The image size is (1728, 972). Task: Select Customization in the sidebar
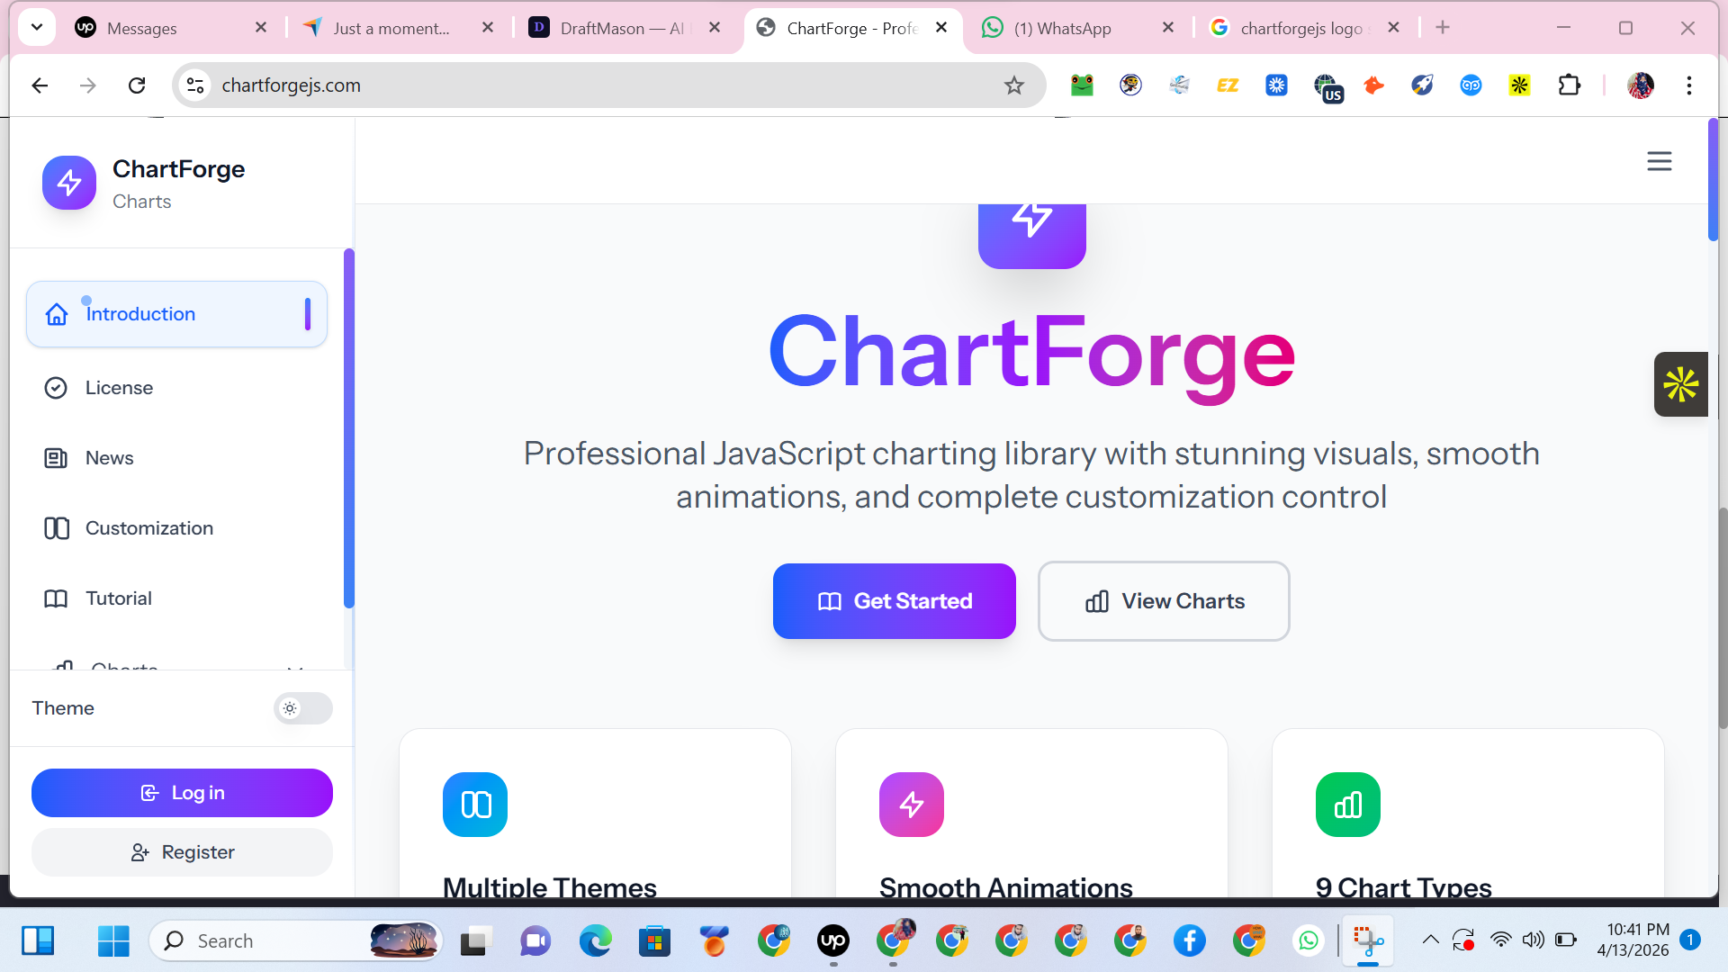pos(148,528)
